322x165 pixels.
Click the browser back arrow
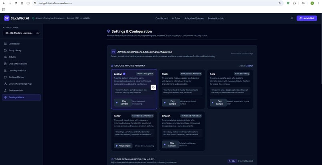[4, 3]
